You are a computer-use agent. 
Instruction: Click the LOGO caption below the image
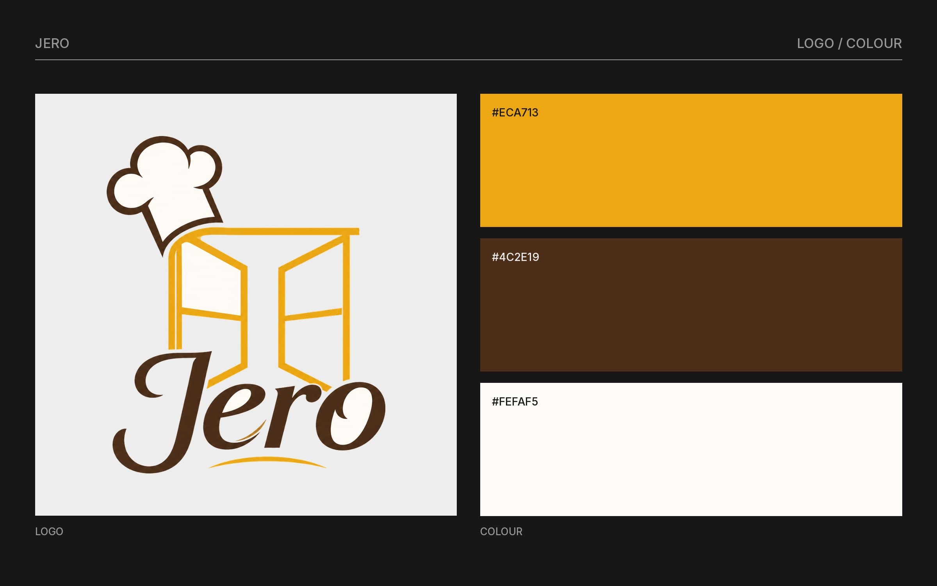coord(49,531)
